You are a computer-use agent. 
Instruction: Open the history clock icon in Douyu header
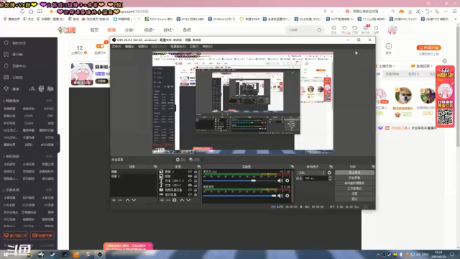[333, 28]
